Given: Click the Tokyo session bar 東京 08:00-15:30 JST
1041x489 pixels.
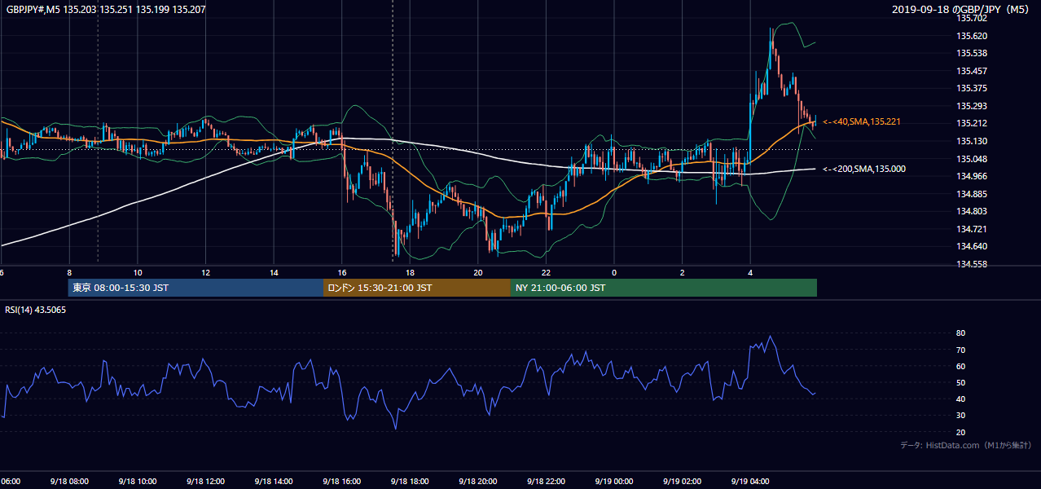Looking at the screenshot, I should click(195, 288).
